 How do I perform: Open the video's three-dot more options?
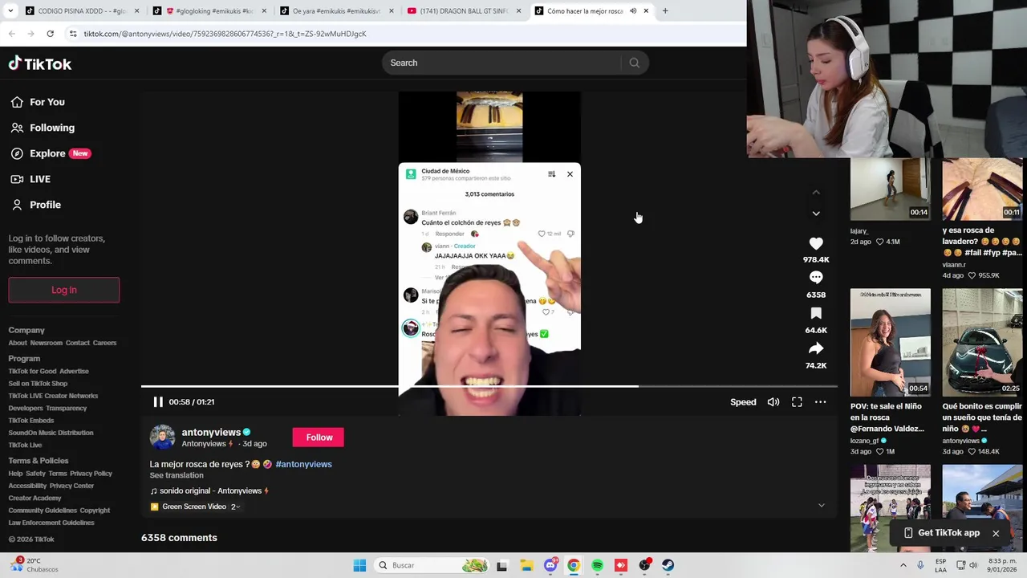coord(820,402)
